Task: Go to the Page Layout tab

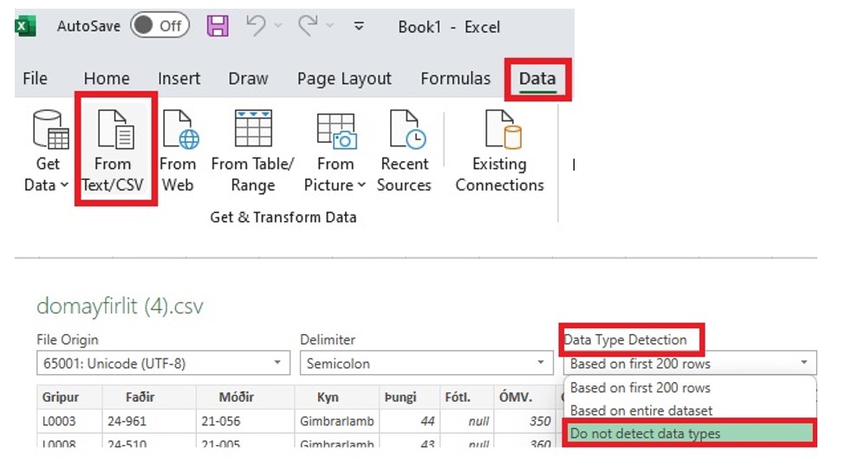Action: coord(344,79)
